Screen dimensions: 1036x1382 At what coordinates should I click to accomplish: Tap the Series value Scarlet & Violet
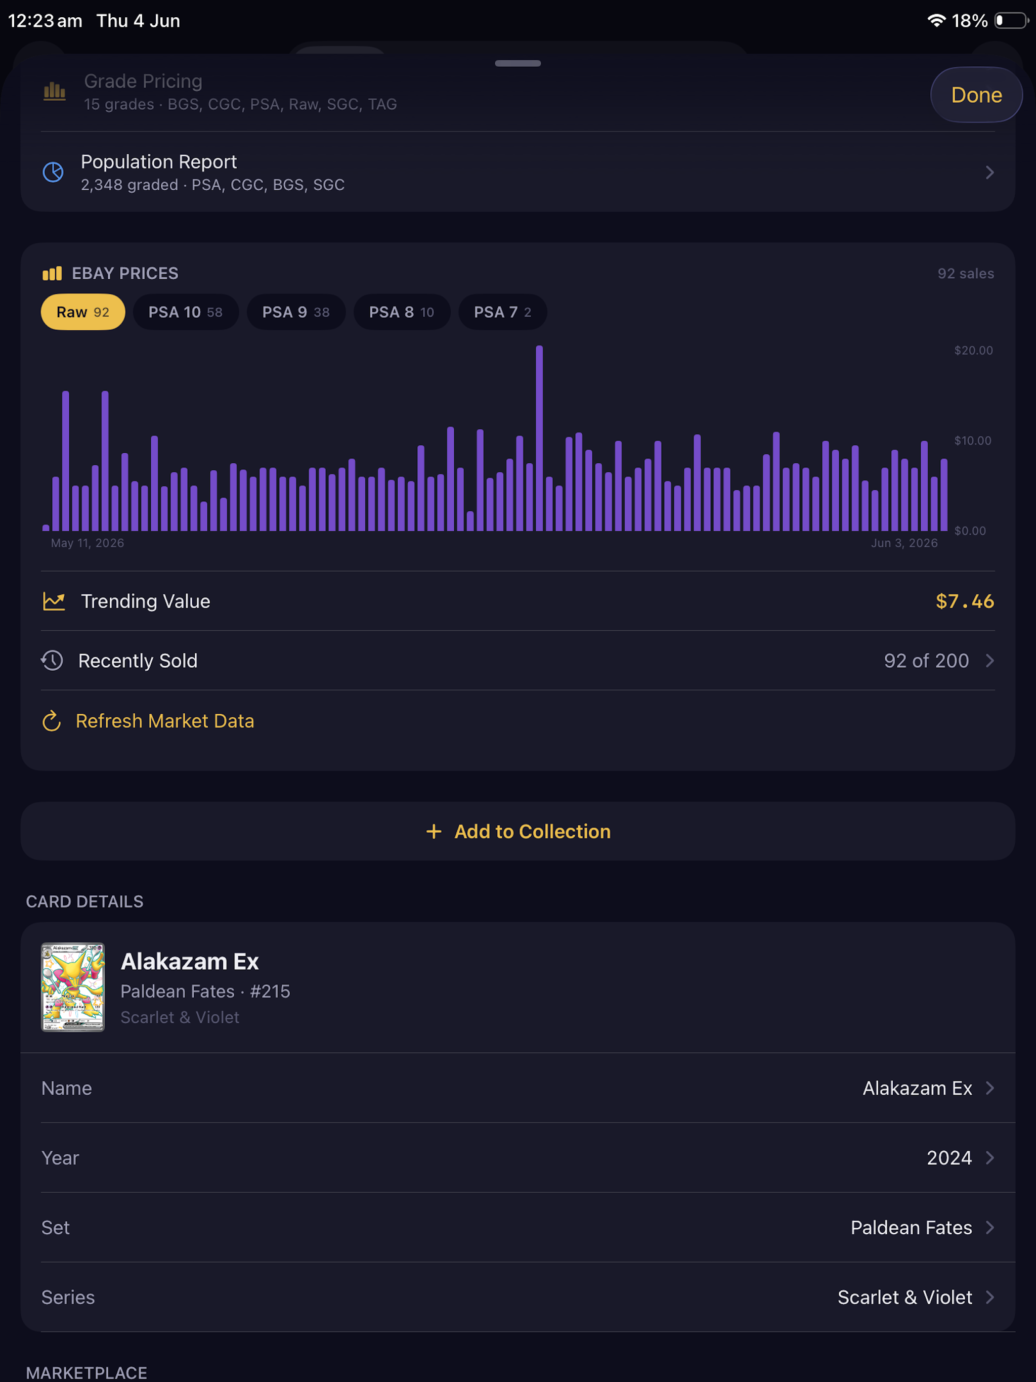905,1297
